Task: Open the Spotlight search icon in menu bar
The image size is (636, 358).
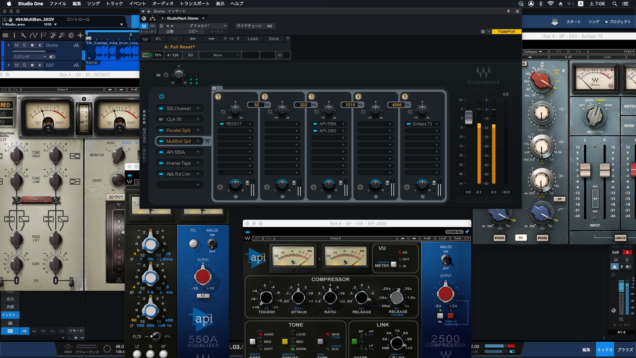Action: click(614, 4)
